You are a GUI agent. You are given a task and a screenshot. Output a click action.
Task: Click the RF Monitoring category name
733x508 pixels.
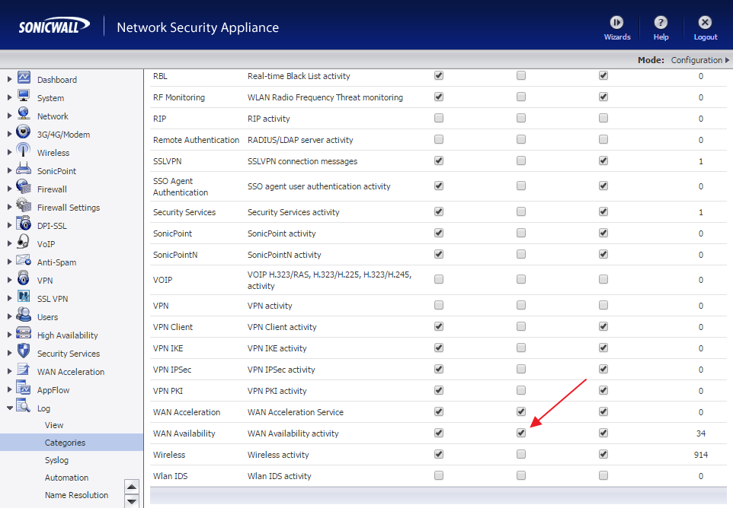pyautogui.click(x=178, y=97)
